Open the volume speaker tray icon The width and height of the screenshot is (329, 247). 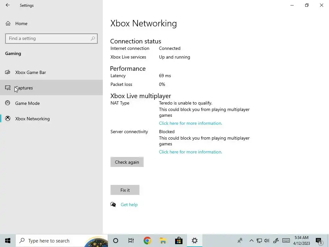pos(267,241)
